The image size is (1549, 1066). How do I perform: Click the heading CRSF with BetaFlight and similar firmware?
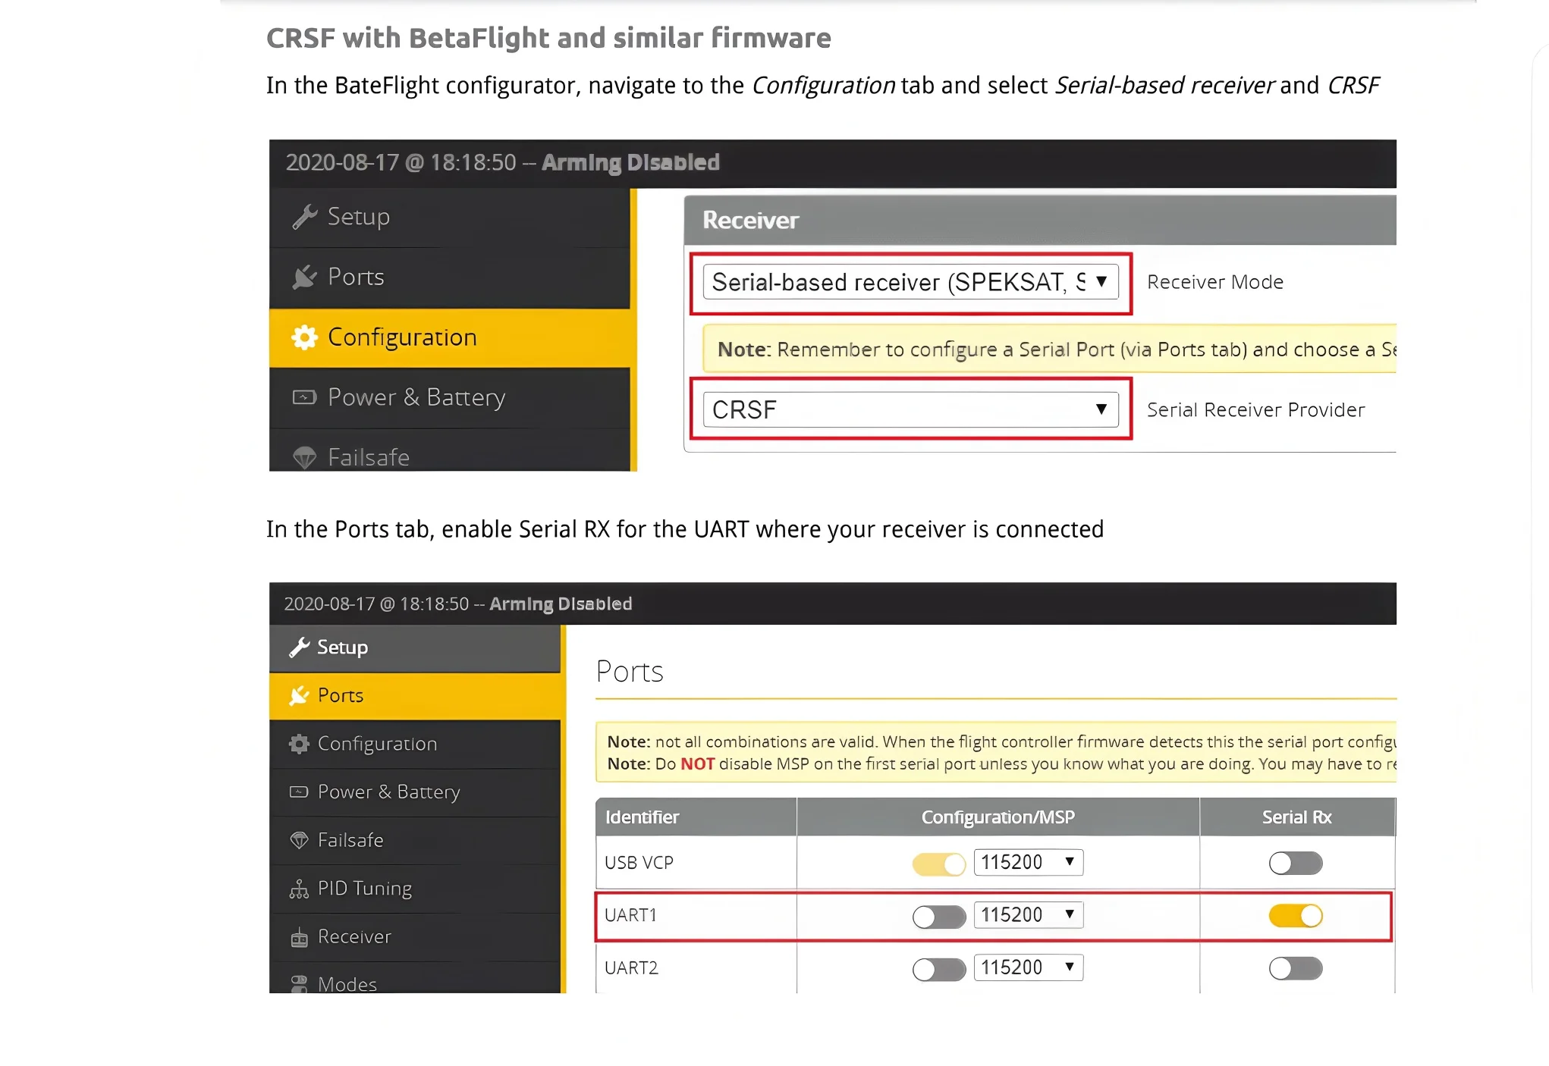pos(548,38)
